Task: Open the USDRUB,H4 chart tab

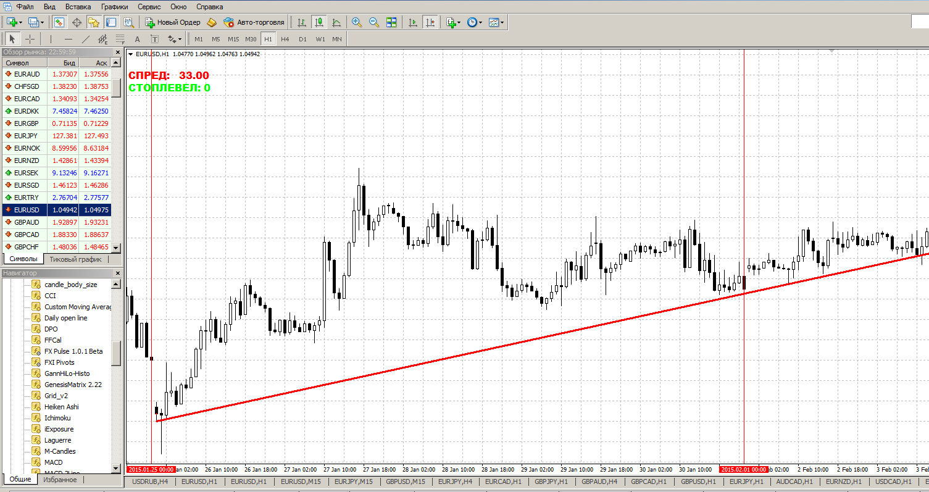Action: pyautogui.click(x=150, y=482)
